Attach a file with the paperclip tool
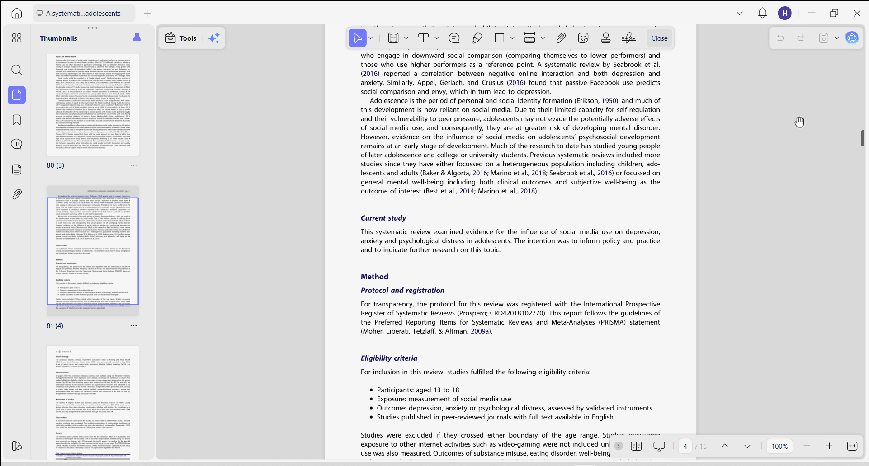Viewport: 869px width, 466px height. tap(561, 38)
